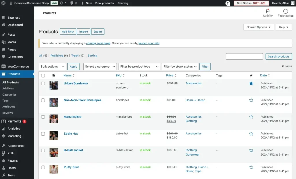This screenshot has width=296, height=179.
Task: Toggle the featured star for 8-Ball Jacket
Action: (x=251, y=150)
